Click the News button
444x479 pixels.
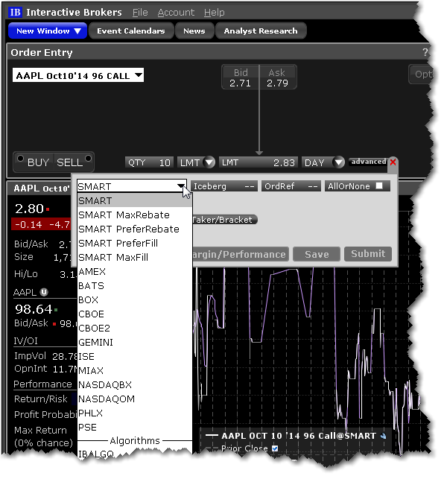[196, 31]
